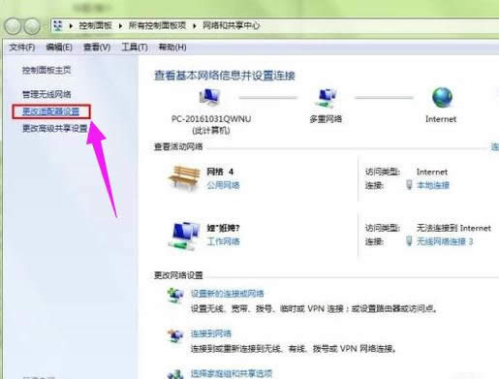Click the Internet globe icon
Image resolution: width=499 pixels, height=379 pixels.
coord(442,98)
